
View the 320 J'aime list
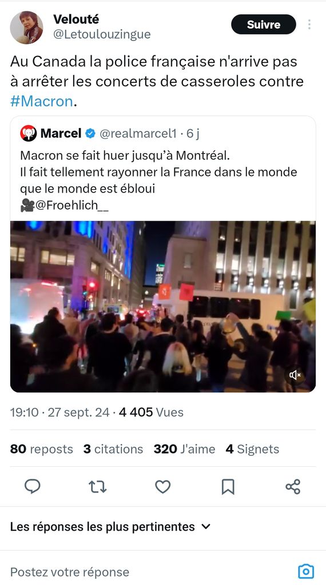(x=184, y=449)
